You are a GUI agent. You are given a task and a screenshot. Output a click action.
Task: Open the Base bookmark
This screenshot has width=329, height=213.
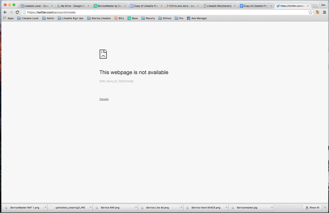coord(133,18)
